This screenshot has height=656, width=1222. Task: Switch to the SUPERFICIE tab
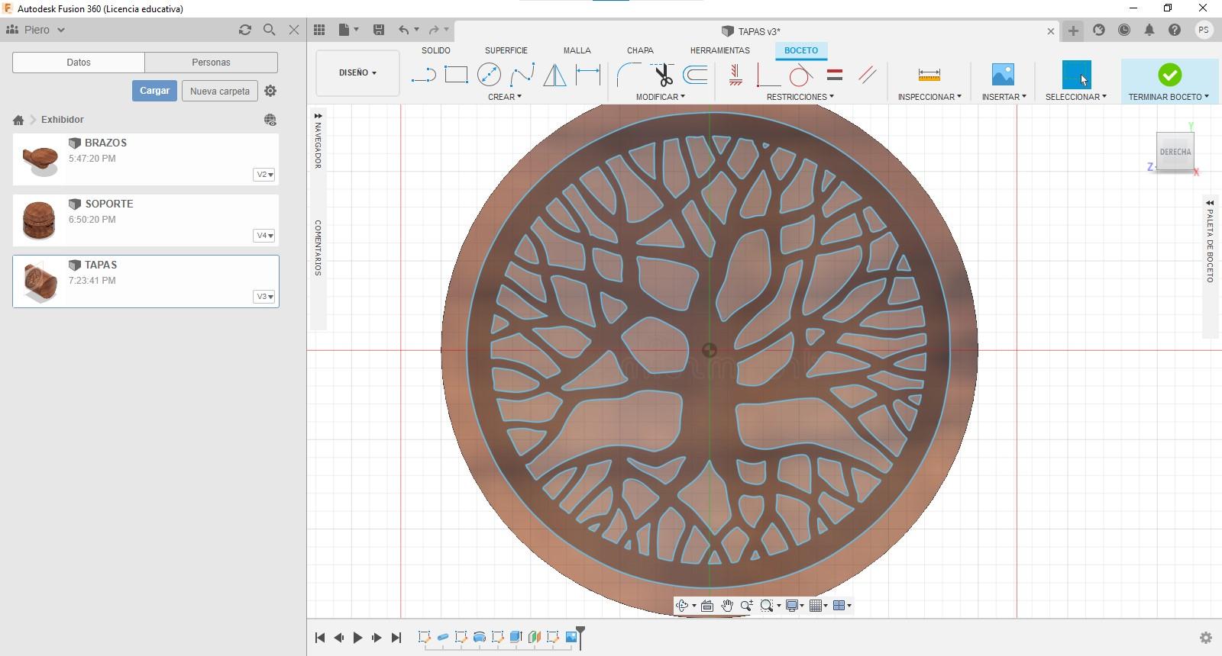click(x=506, y=50)
